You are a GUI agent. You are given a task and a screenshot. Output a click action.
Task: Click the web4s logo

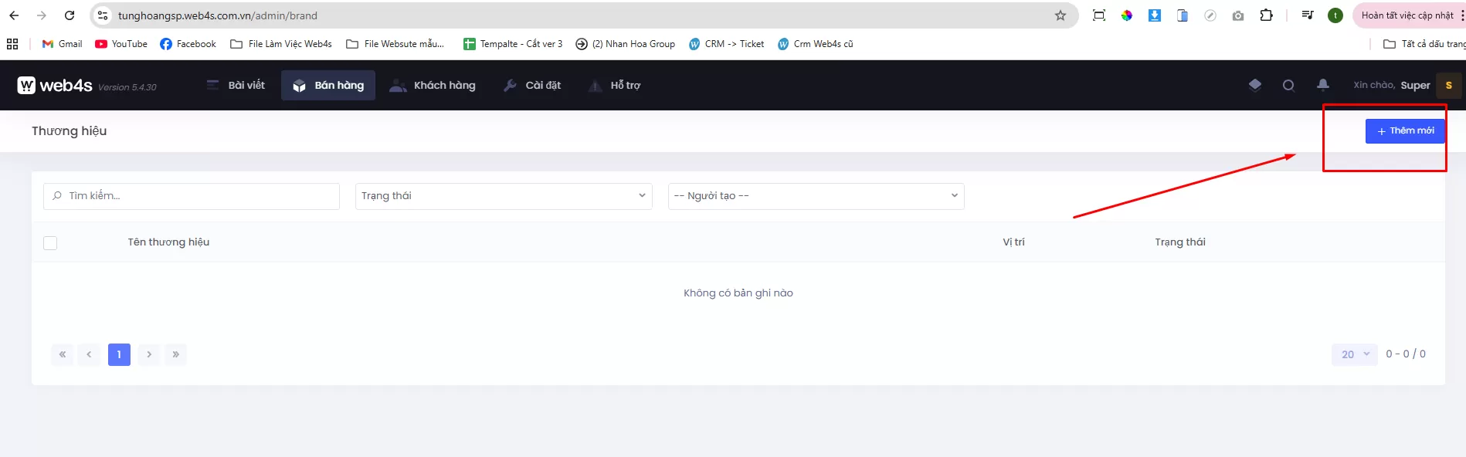pyautogui.click(x=55, y=86)
